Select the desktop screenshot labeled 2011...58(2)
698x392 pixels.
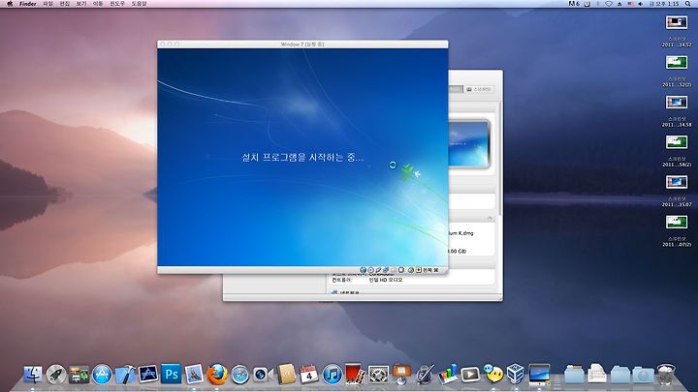tap(677, 142)
